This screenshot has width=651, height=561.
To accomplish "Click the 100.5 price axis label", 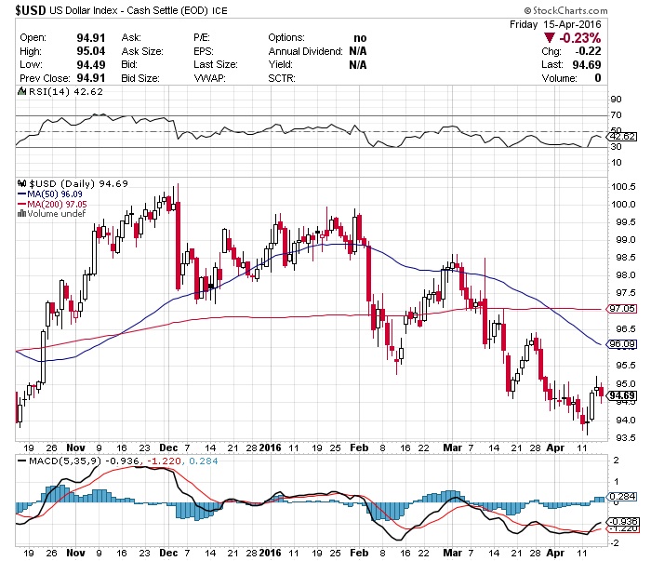I will 623,186.
